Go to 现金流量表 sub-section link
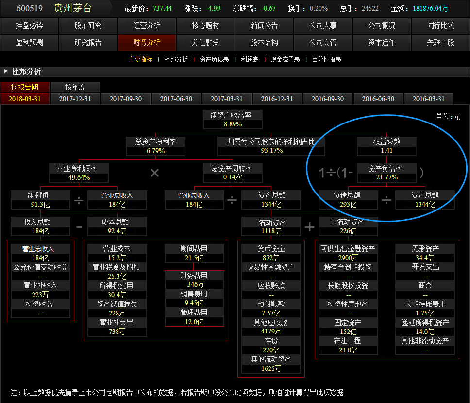The image size is (470, 403). click(285, 59)
